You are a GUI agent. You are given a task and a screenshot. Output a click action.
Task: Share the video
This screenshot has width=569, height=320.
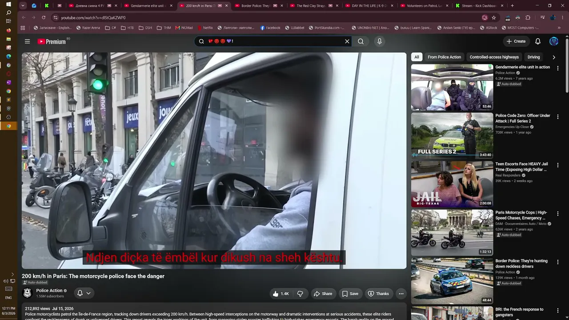click(323, 294)
